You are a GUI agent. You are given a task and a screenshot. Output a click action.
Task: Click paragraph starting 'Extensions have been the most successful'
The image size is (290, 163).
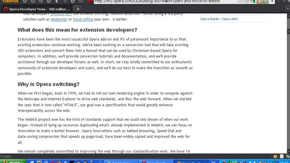(105, 56)
